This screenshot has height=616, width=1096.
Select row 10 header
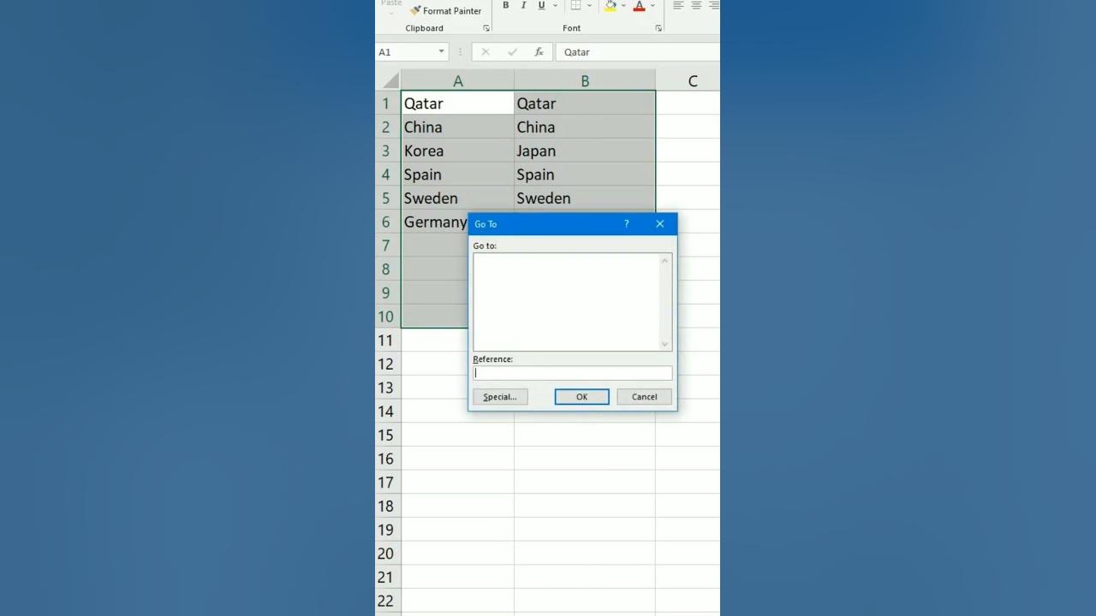tap(386, 317)
